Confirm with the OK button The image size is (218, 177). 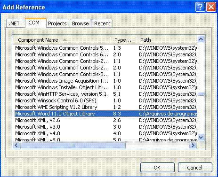(x=157, y=168)
